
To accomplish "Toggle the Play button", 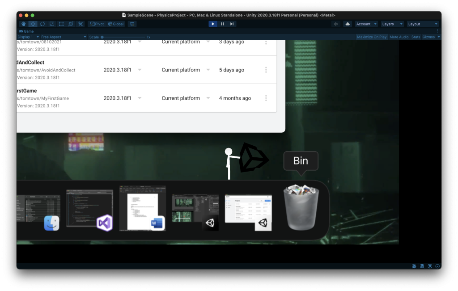I will (213, 24).
